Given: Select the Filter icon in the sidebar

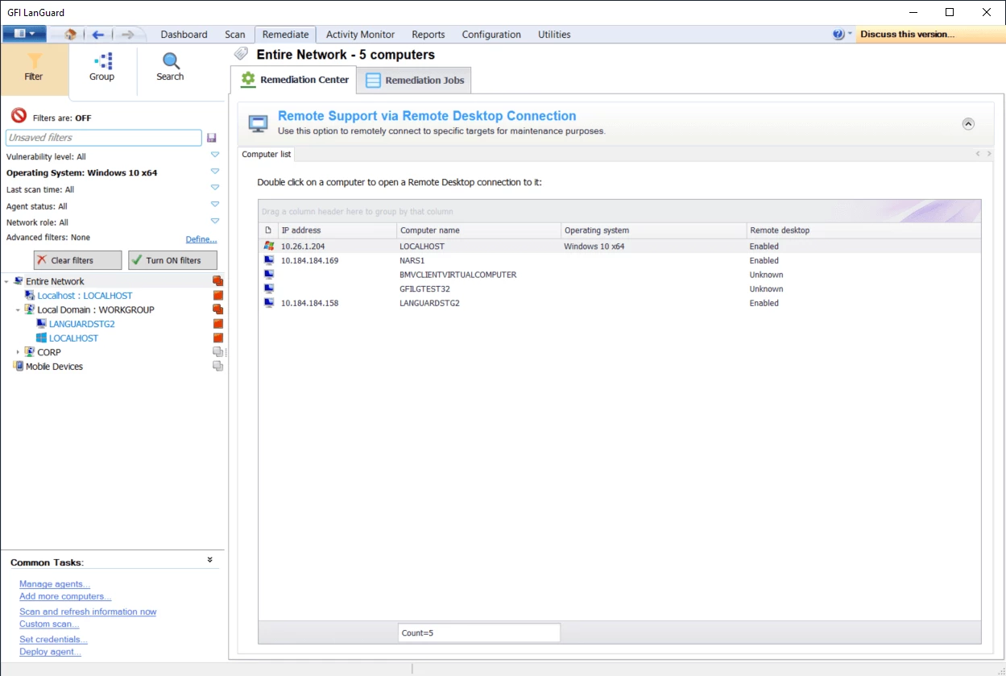Looking at the screenshot, I should tap(34, 68).
